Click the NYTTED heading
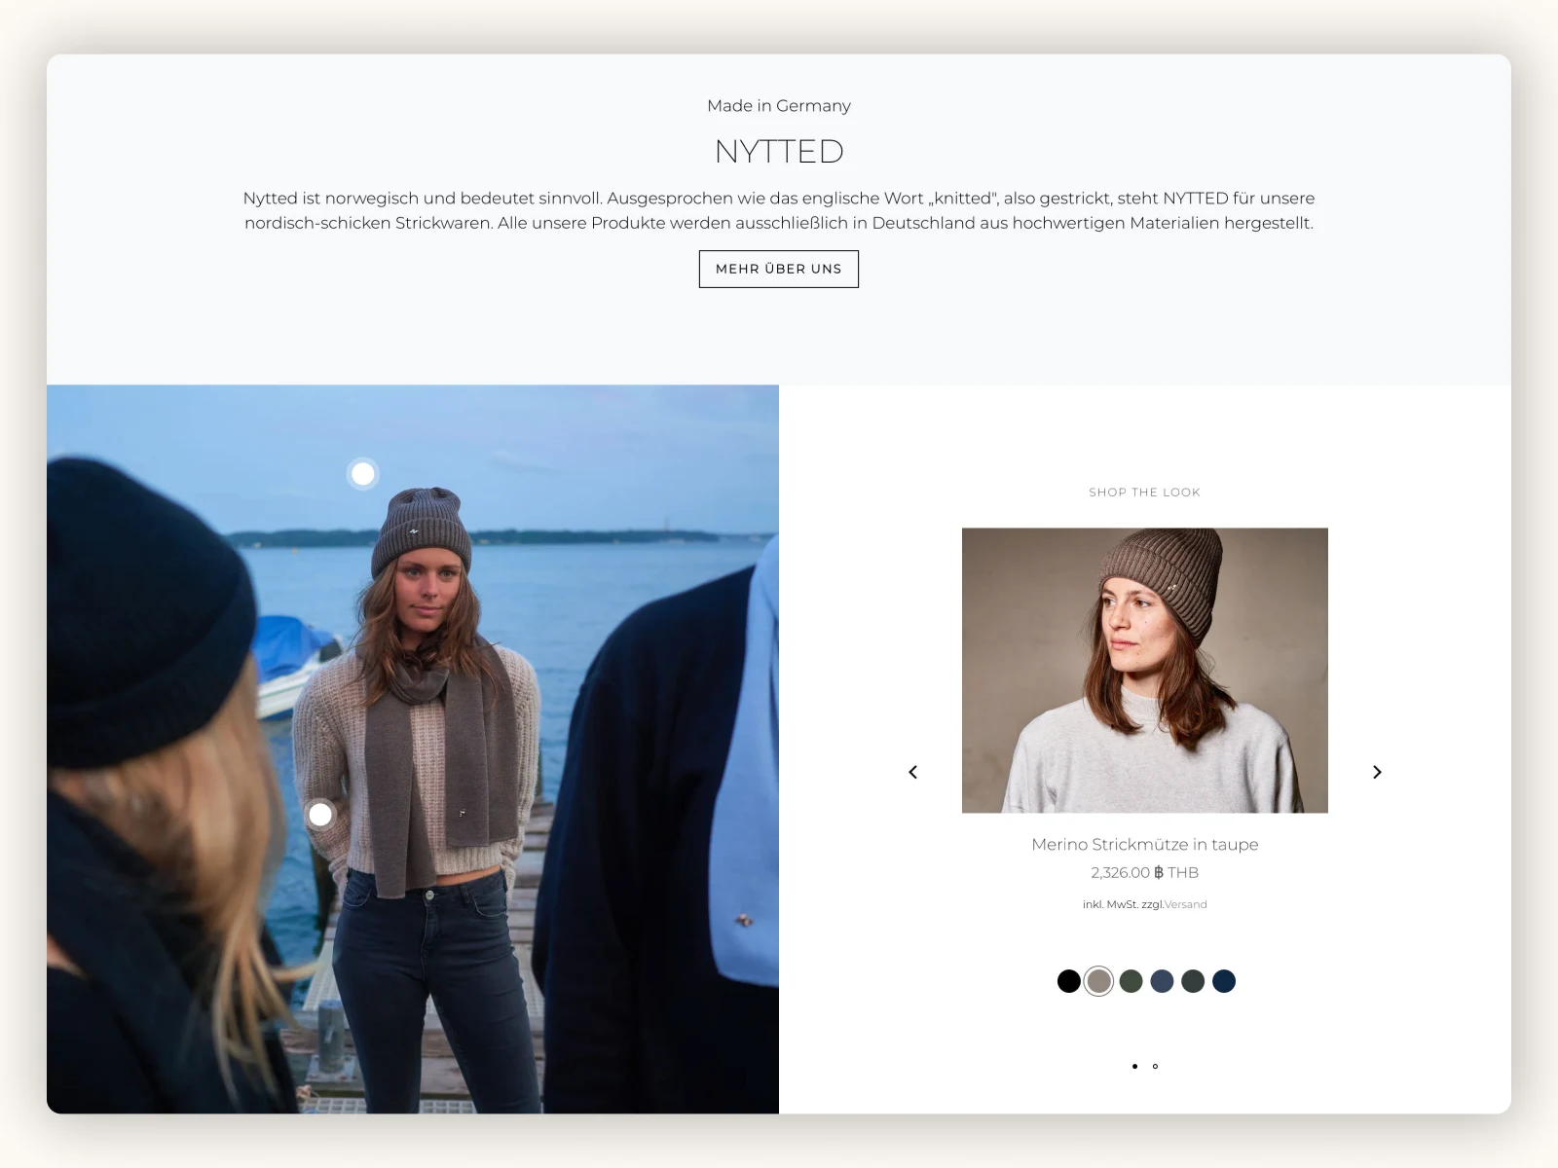The width and height of the screenshot is (1558, 1168). point(779,152)
